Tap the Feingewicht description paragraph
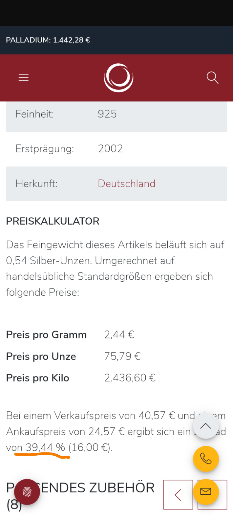233x519 pixels. tap(115, 268)
